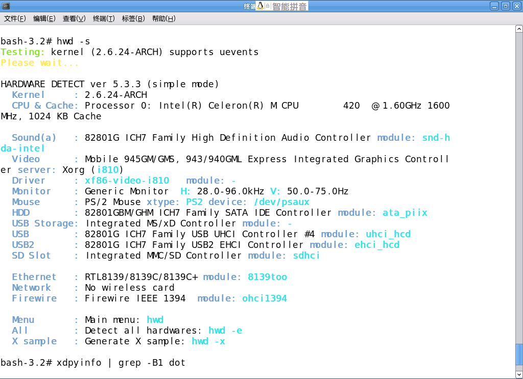Viewport: 523px width, 379px height.
Task: Minimize the terminal window
Action: [494, 6]
